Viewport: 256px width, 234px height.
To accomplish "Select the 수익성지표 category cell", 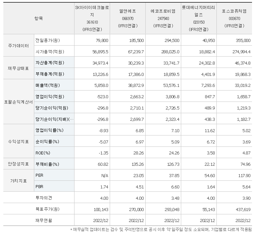I will click(19, 141).
